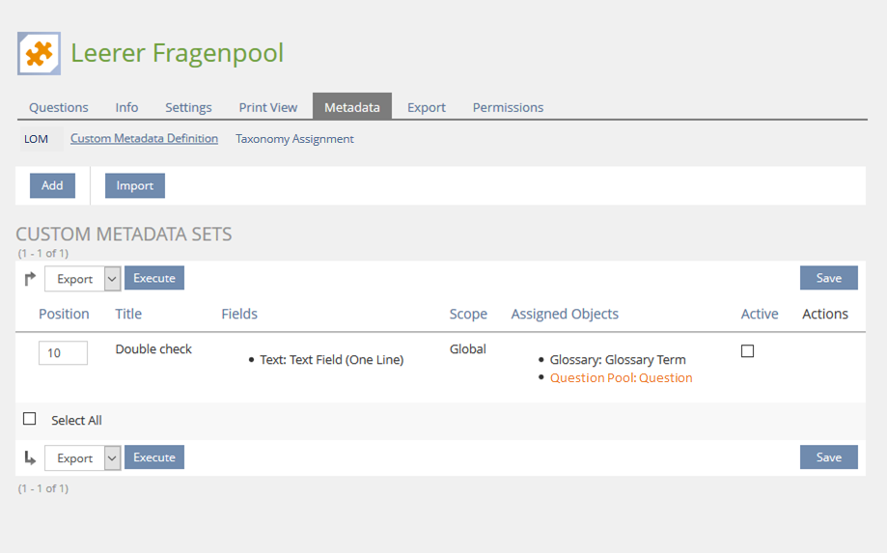Switch to the Settings tab
This screenshot has width=887, height=553.
coord(188,107)
